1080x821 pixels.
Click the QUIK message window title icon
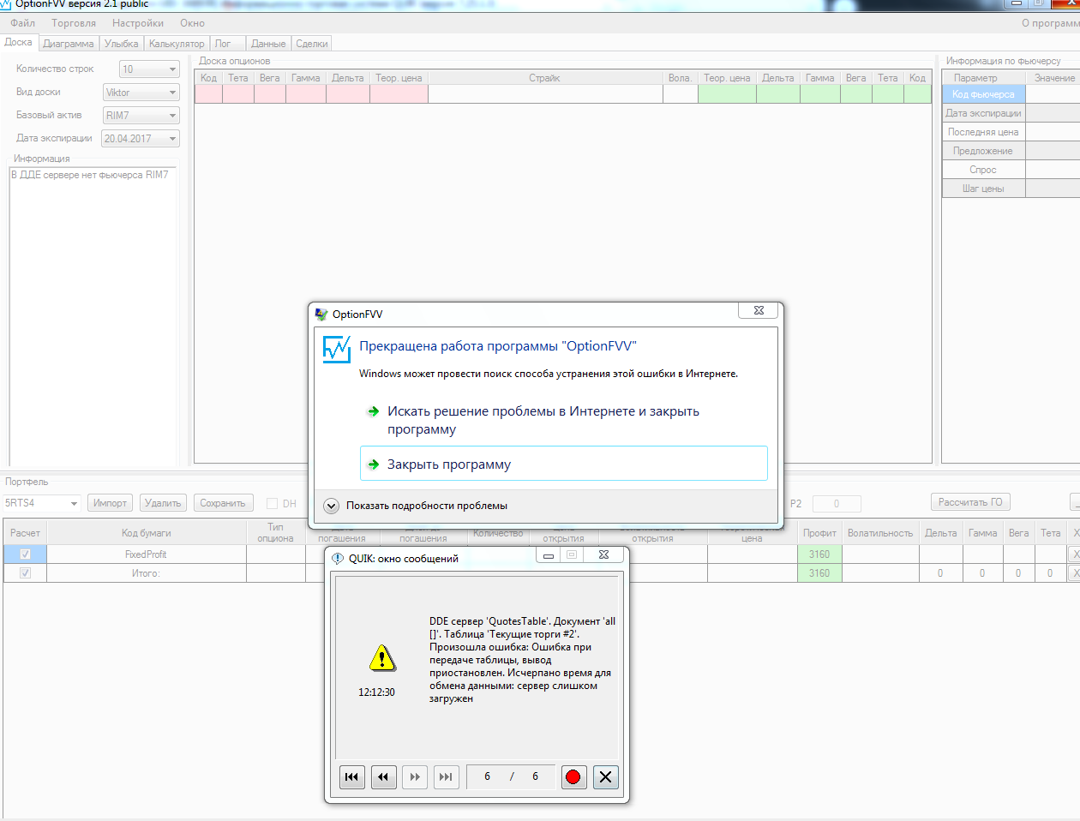(338, 558)
